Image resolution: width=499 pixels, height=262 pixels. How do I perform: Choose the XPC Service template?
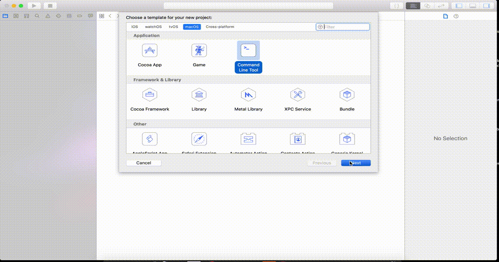298,100
